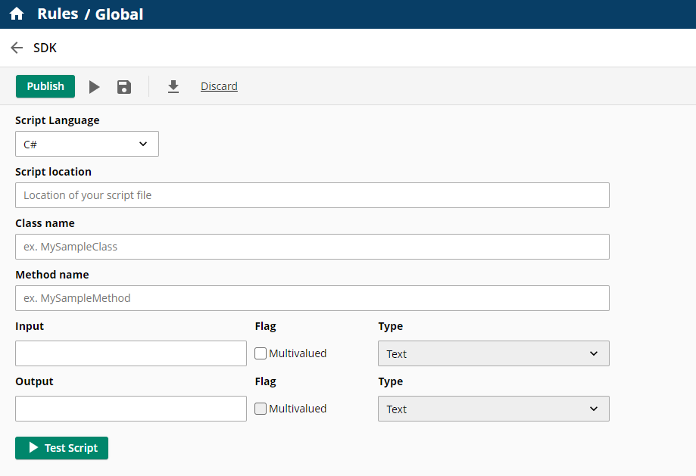Select Global in the breadcrumb header
Screen dimensions: 696x476
[x=119, y=14]
